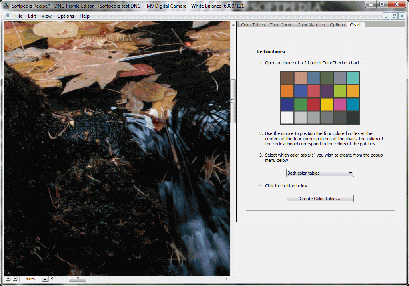Click the vertical scrollbar down arrow
Screen dimensions: 409x286
click(233, 272)
